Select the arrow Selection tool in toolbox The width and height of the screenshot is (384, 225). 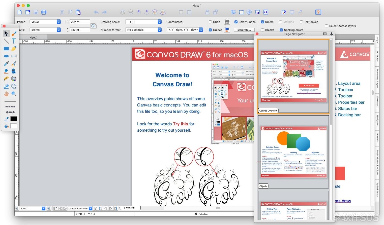pyautogui.click(x=6, y=33)
